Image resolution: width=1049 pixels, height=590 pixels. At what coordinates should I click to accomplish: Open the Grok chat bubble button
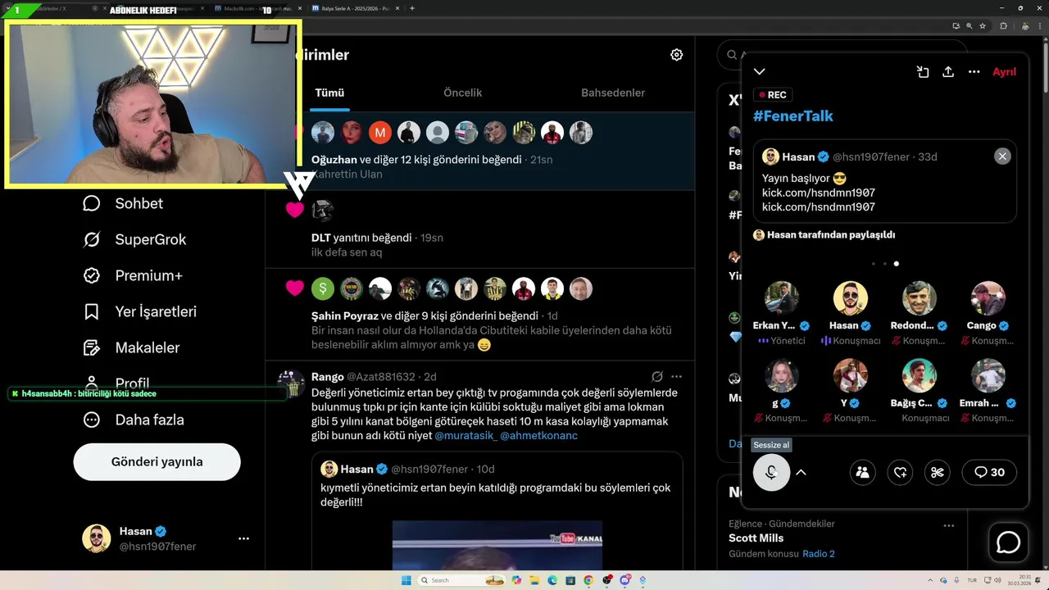click(x=1008, y=542)
